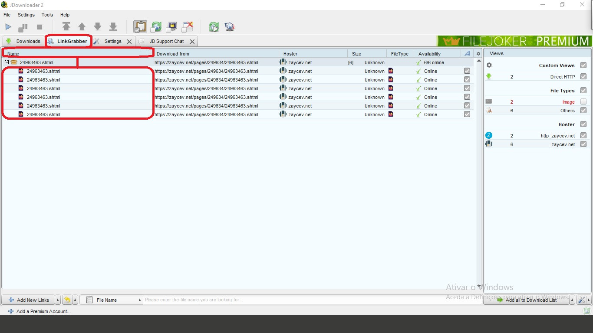The width and height of the screenshot is (593, 333).
Task: Sort by the Hoster column header
Action: [313, 54]
